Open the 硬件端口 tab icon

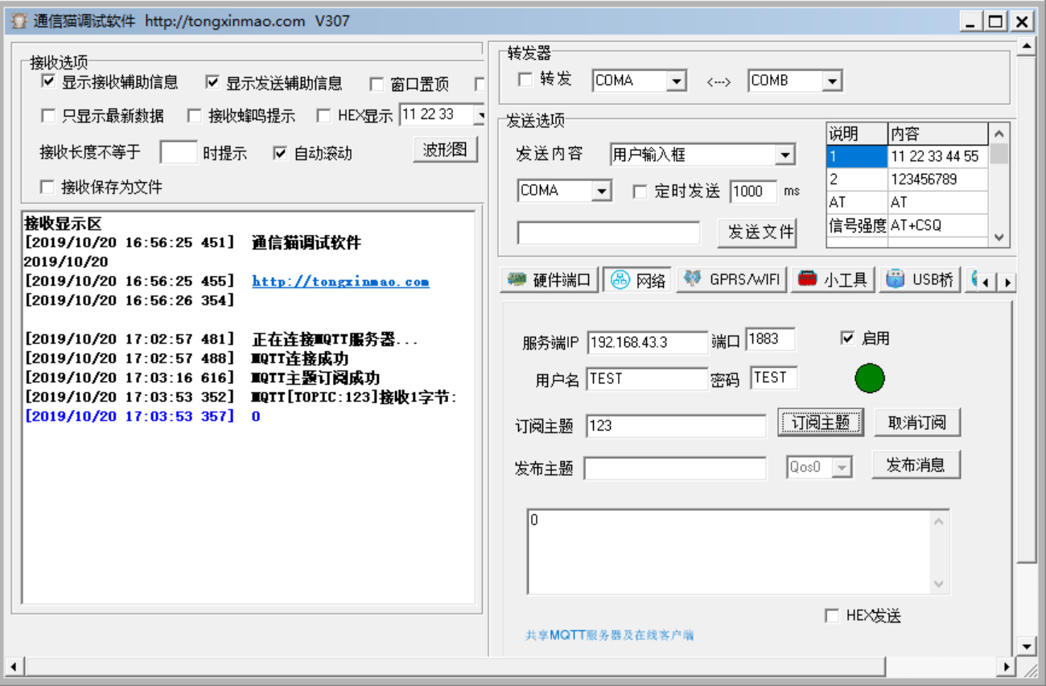[x=517, y=279]
